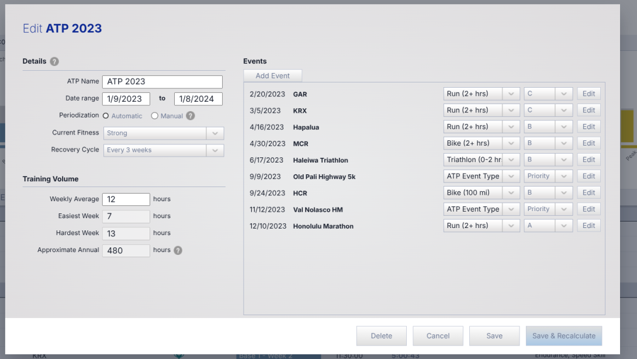The width and height of the screenshot is (637, 359).
Task: Click Add Event button
Action: tap(272, 76)
